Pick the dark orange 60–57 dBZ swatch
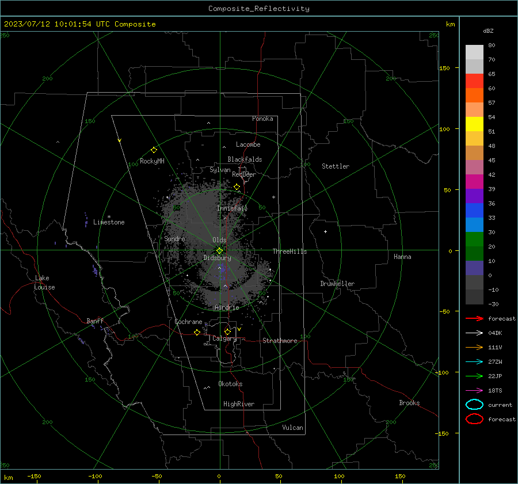Image resolution: width=518 pixels, height=484 pixels. (x=474, y=96)
